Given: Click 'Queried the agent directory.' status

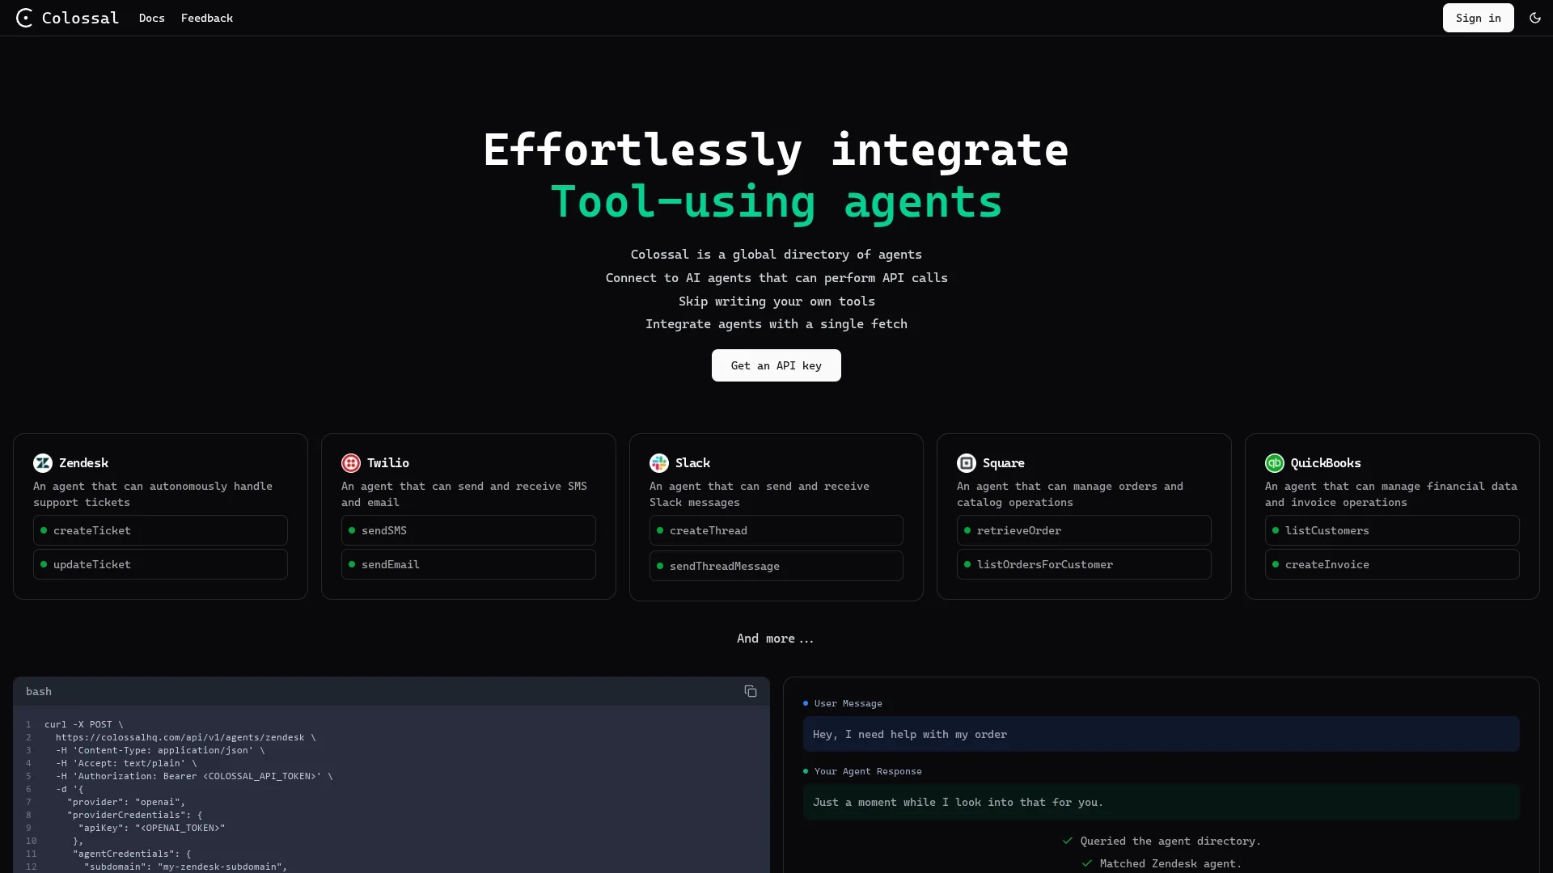Looking at the screenshot, I should (1170, 841).
